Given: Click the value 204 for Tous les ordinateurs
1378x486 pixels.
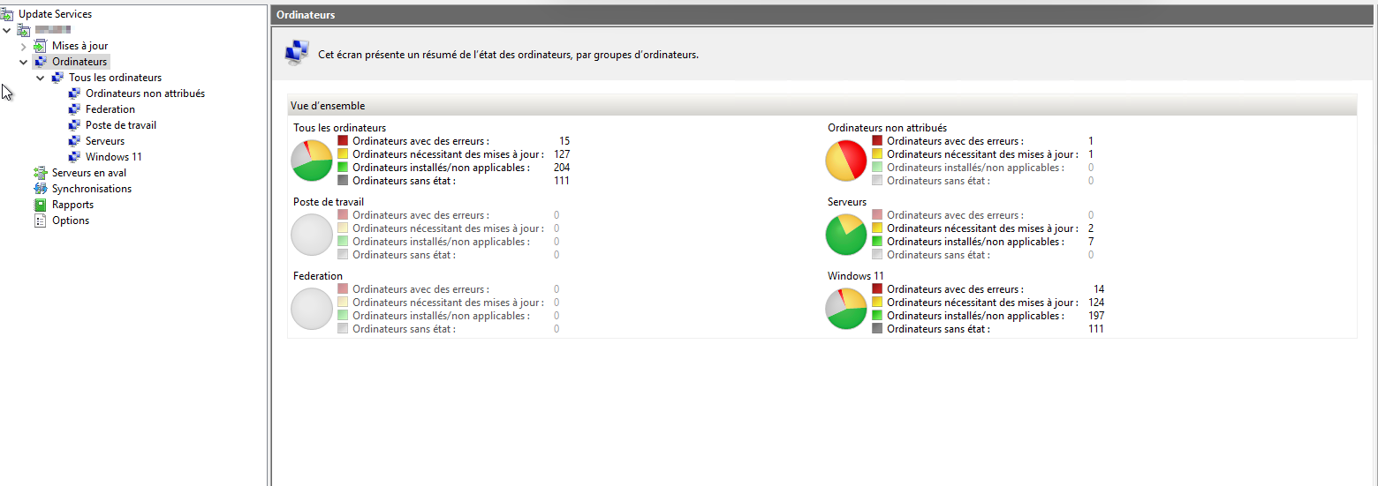Looking at the screenshot, I should pyautogui.click(x=562, y=168).
